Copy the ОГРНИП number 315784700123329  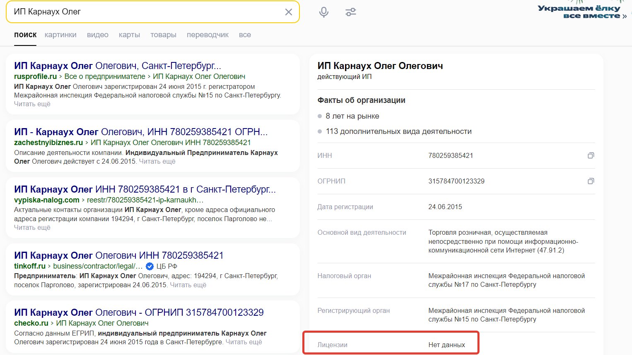pyautogui.click(x=591, y=181)
